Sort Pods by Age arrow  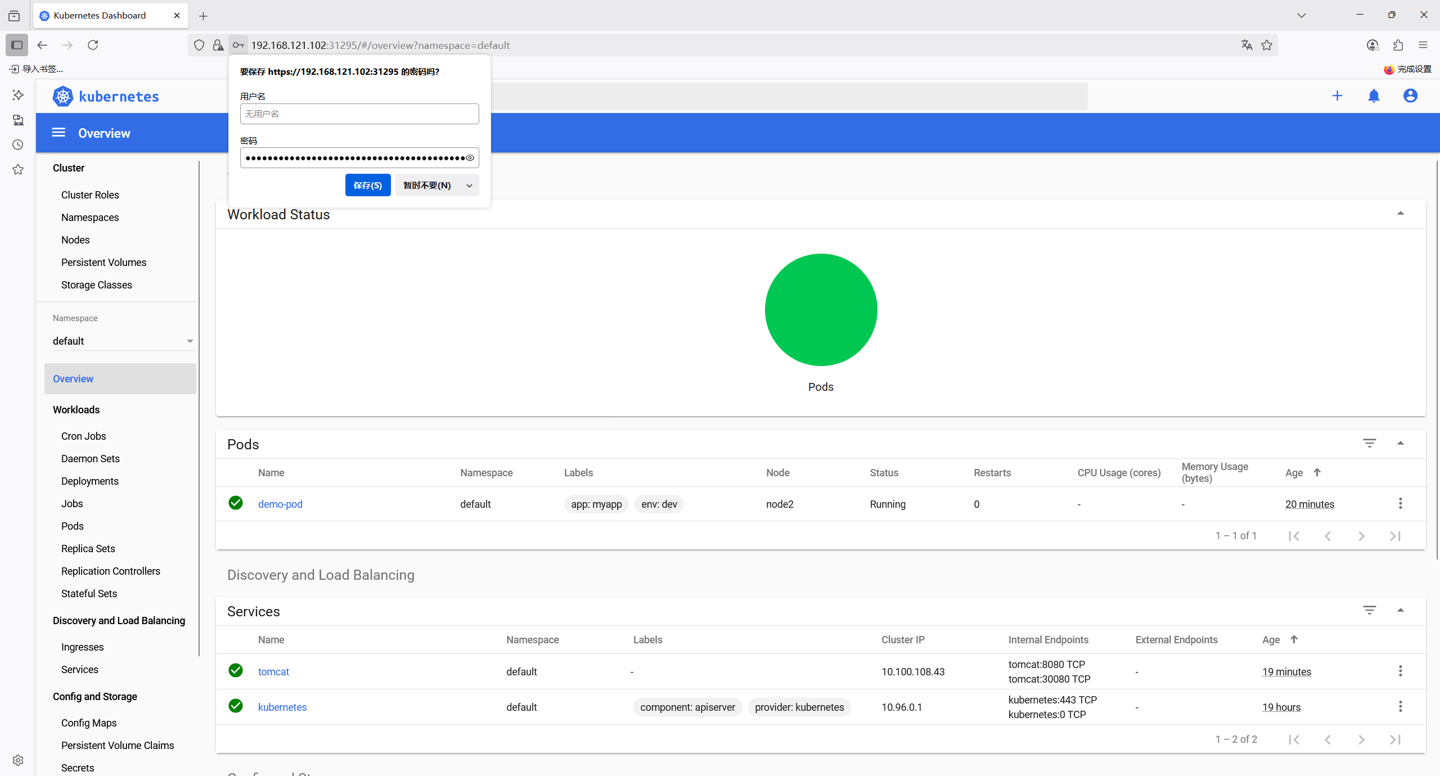[x=1317, y=472]
